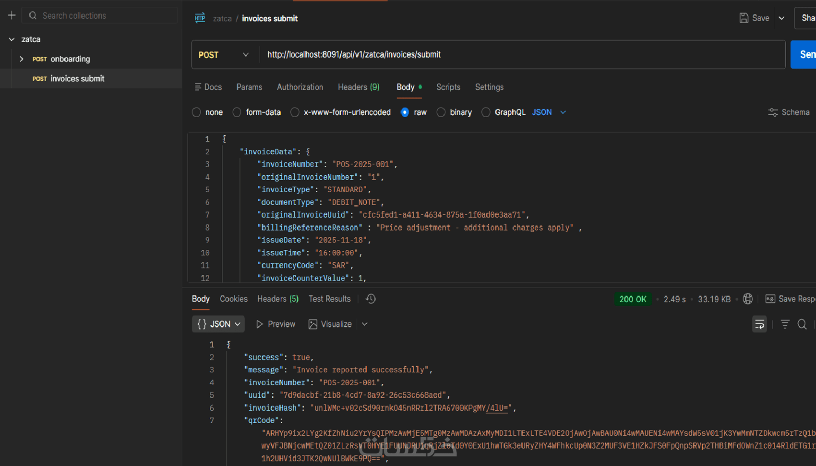This screenshot has height=466, width=816.
Task: Open the JSON response format dropdown
Action: (x=218, y=324)
